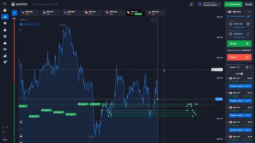Viewport: 255px width, 143px height.
Task: Click the sentiment 50% red-green bar
Action: [x=14, y=81]
